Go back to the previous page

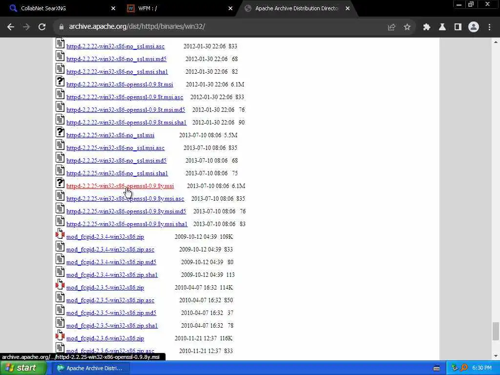11,27
